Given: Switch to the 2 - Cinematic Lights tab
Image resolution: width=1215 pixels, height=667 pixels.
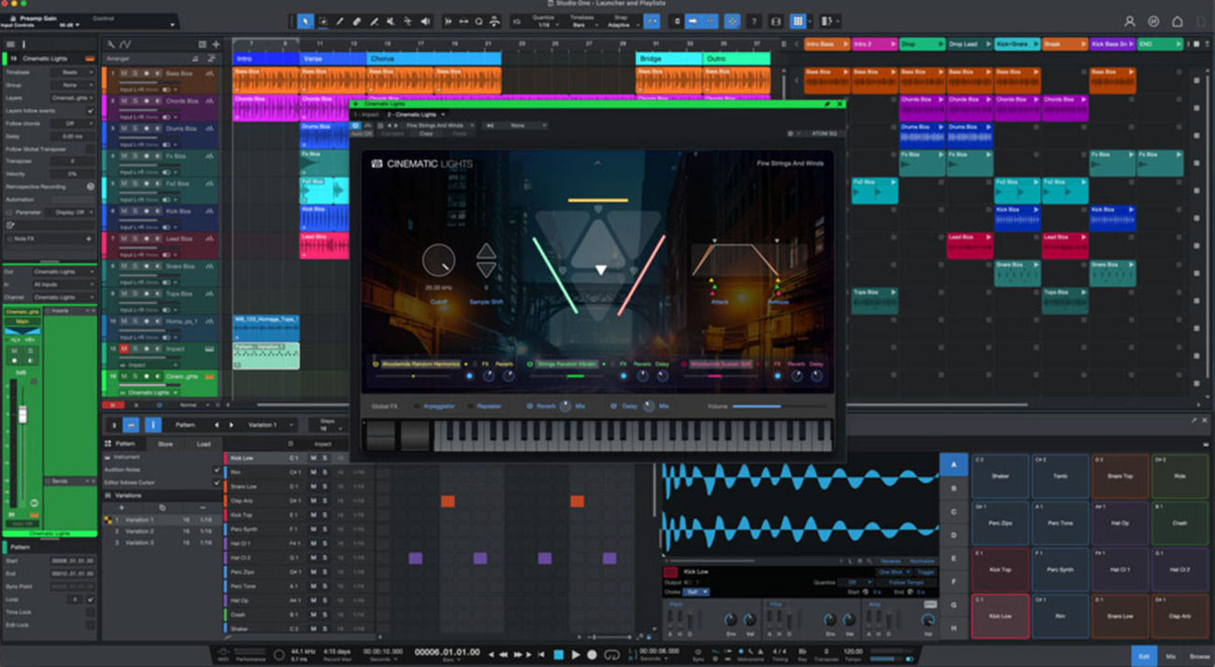Looking at the screenshot, I should [412, 114].
